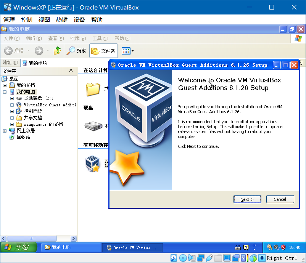306x263 pixels.
Task: Close the Folders side pane with its X
Action: point(71,71)
